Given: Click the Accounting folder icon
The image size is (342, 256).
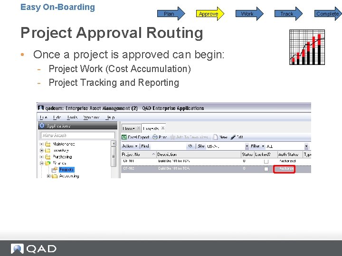Looking at the screenshot, I should (x=55, y=176).
